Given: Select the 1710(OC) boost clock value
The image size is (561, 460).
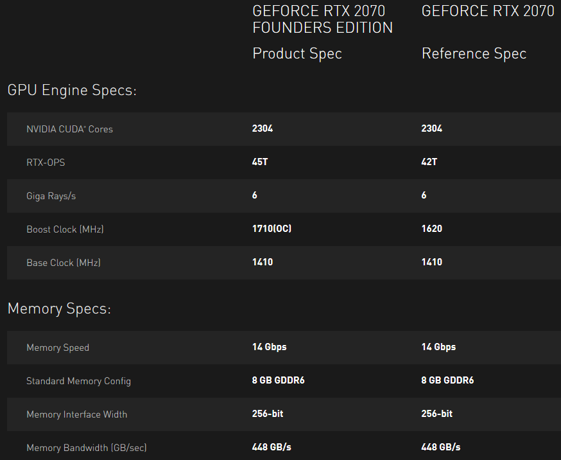Looking at the screenshot, I should (272, 229).
